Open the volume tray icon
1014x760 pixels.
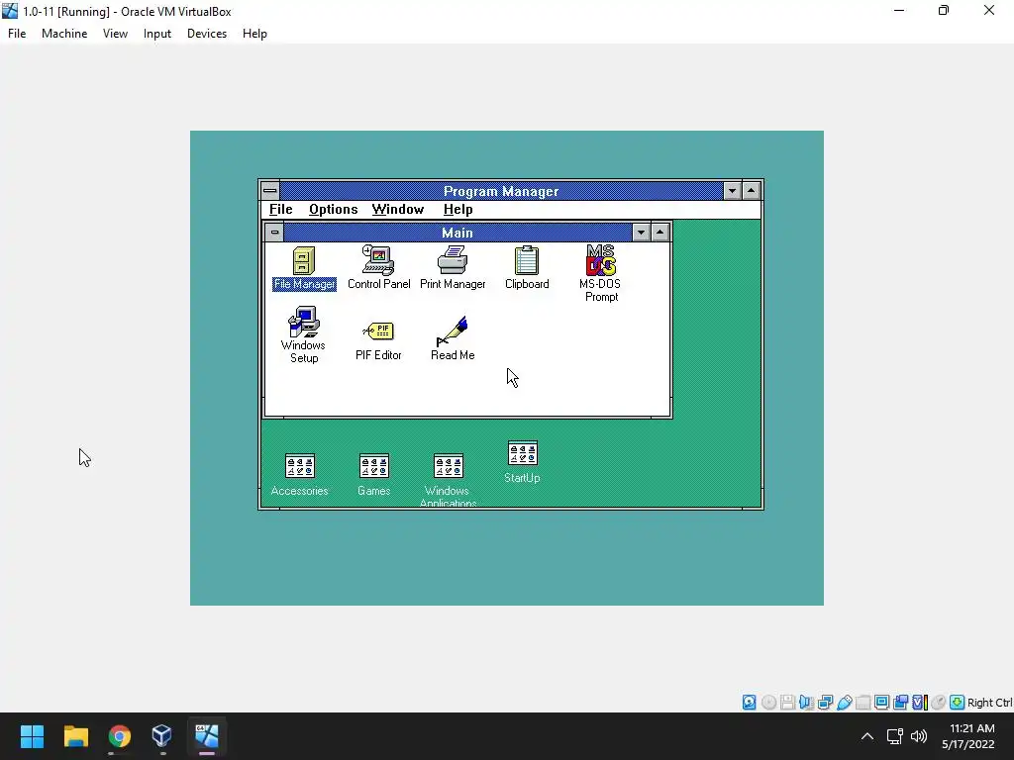tap(919, 736)
